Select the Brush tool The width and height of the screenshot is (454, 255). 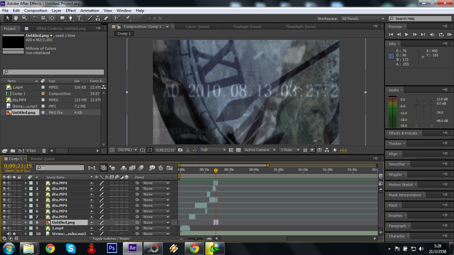tap(90, 18)
